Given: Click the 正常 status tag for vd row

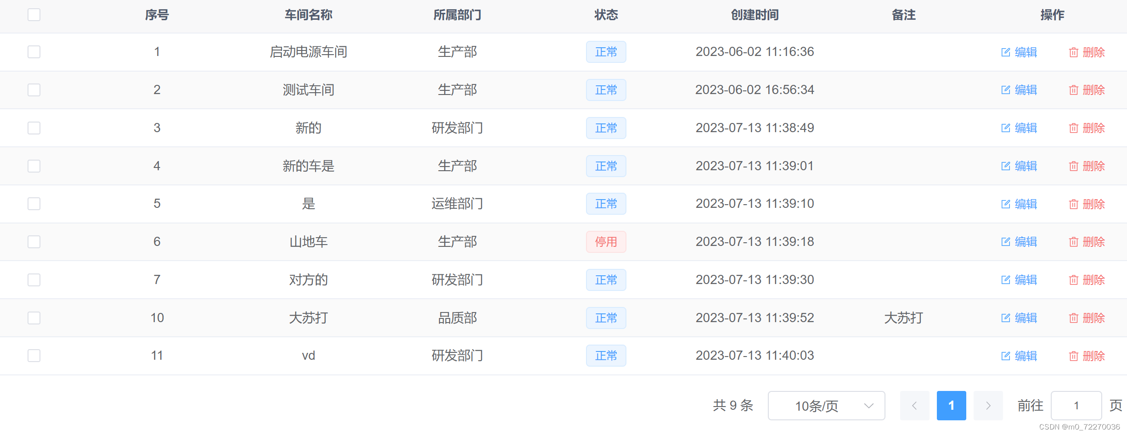Looking at the screenshot, I should tap(606, 356).
